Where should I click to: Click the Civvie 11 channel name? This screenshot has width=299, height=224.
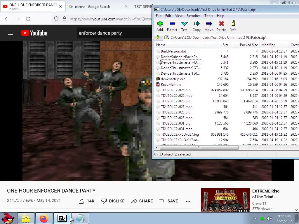click(x=259, y=203)
